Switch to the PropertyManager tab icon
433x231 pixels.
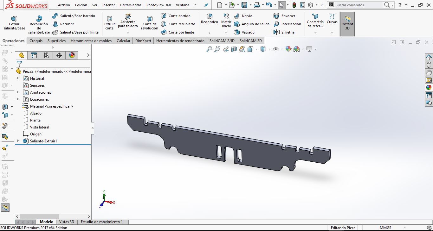[34, 55]
